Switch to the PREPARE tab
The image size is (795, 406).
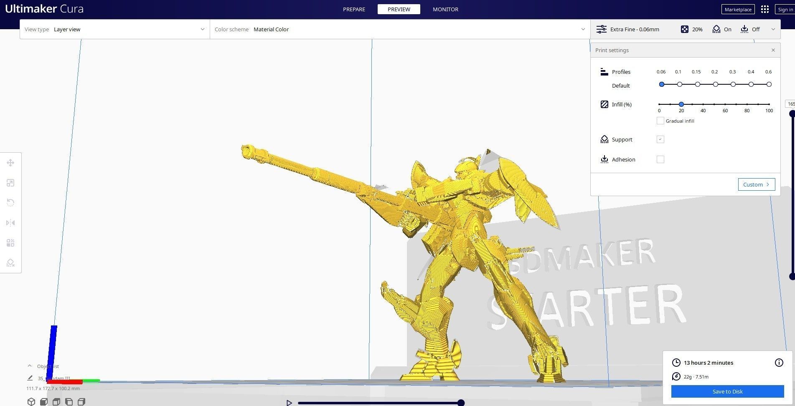tap(354, 9)
